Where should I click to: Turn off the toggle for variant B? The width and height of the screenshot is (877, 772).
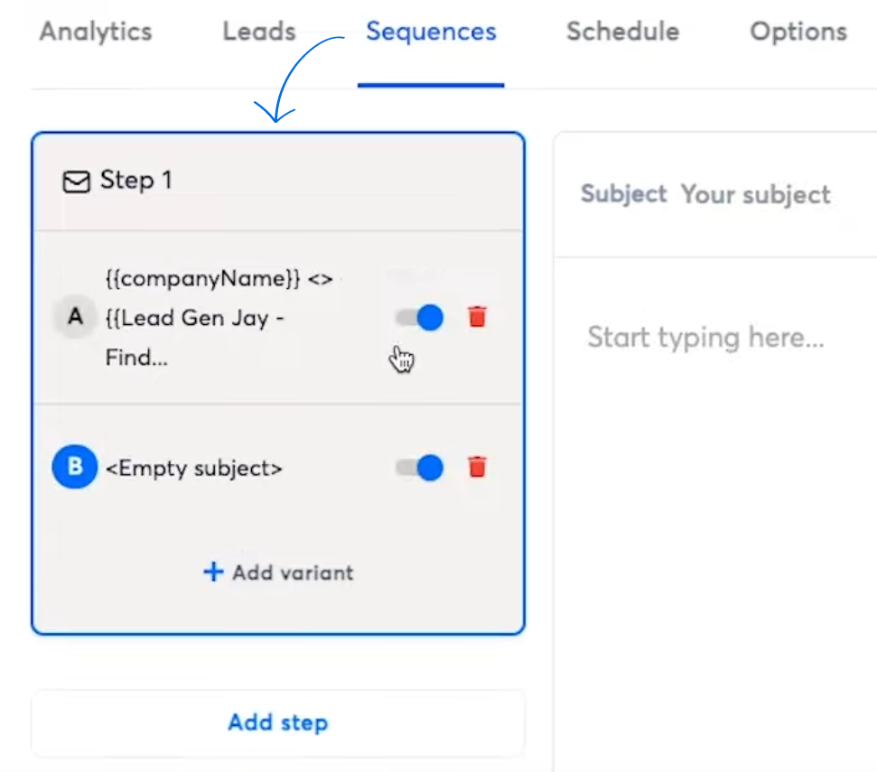(420, 468)
